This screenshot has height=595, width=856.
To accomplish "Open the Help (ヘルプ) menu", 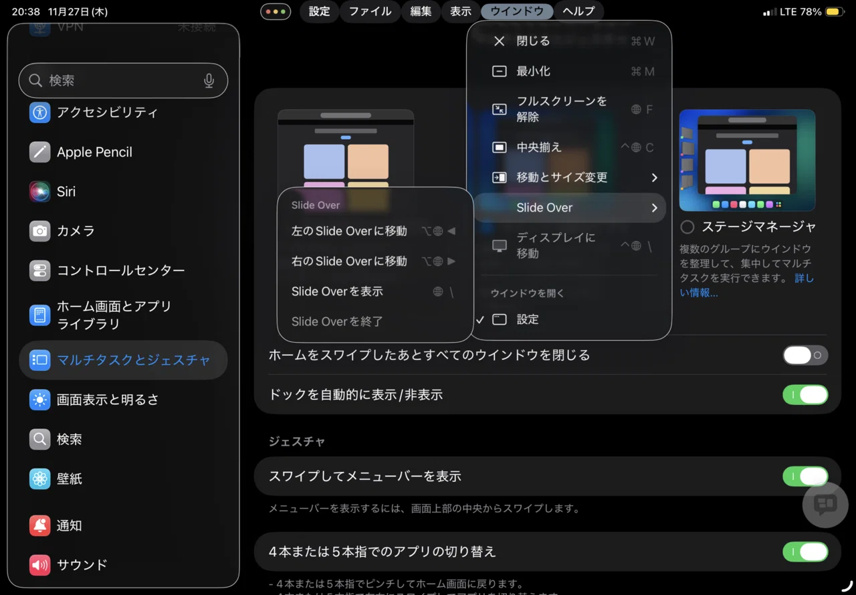I will pyautogui.click(x=579, y=11).
